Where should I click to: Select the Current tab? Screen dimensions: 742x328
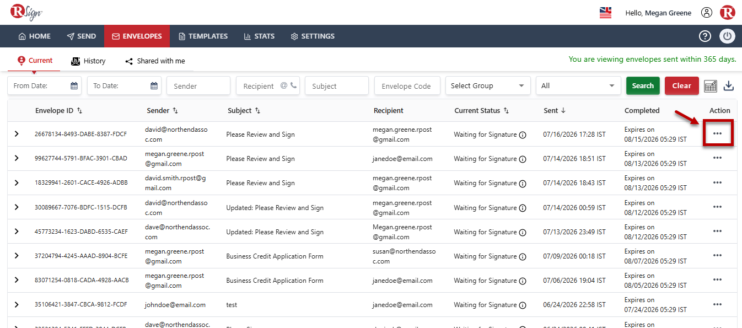(35, 61)
